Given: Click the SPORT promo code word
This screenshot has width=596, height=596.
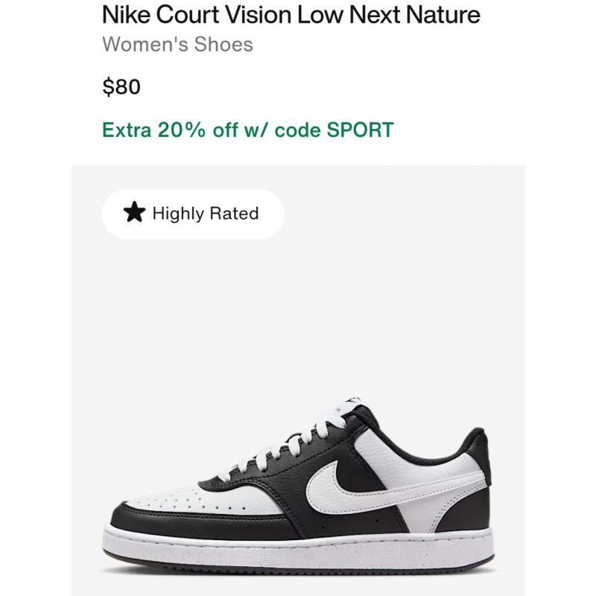Looking at the screenshot, I should click(x=360, y=130).
